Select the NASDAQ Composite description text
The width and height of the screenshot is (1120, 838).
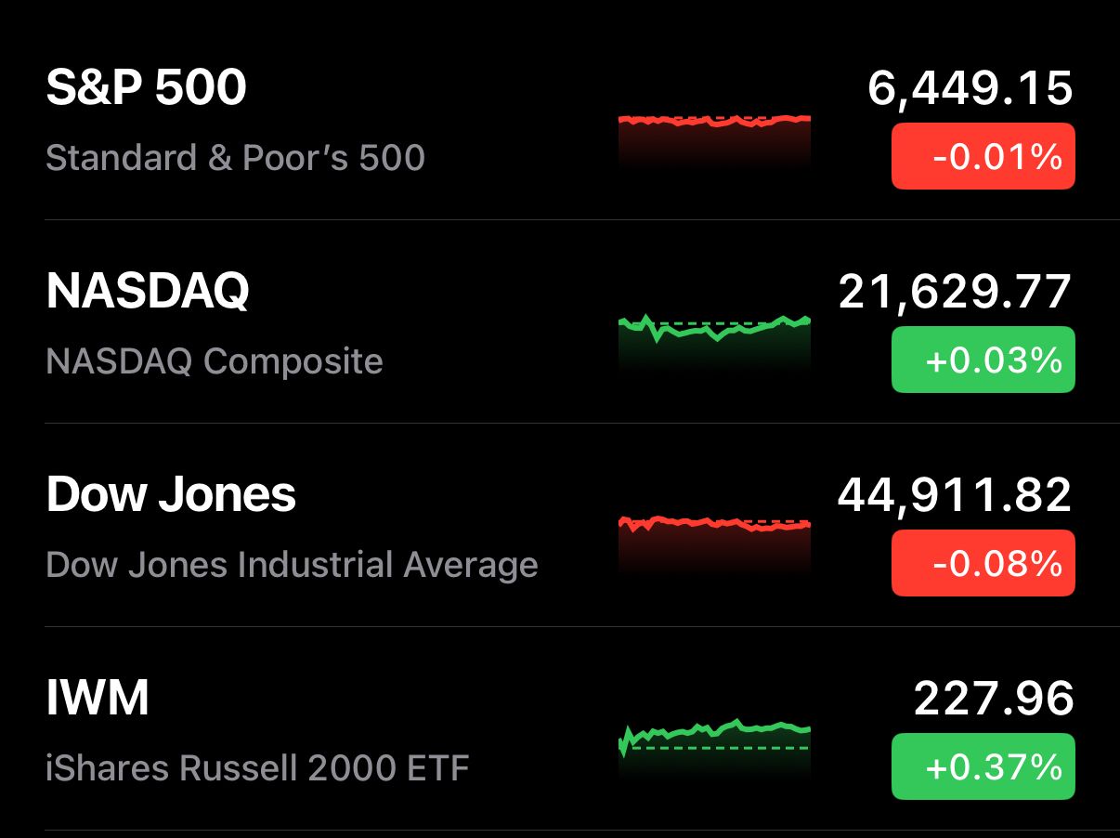click(x=215, y=360)
